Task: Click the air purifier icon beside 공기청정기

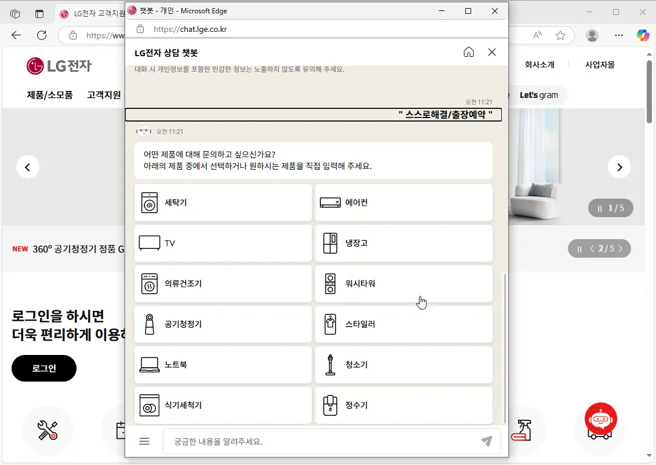Action: pos(150,324)
